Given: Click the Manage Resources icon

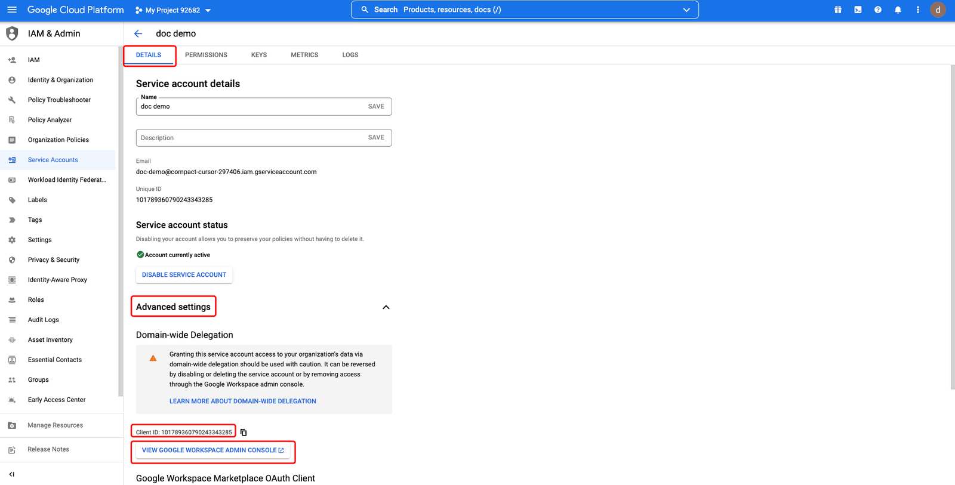Looking at the screenshot, I should pos(12,425).
